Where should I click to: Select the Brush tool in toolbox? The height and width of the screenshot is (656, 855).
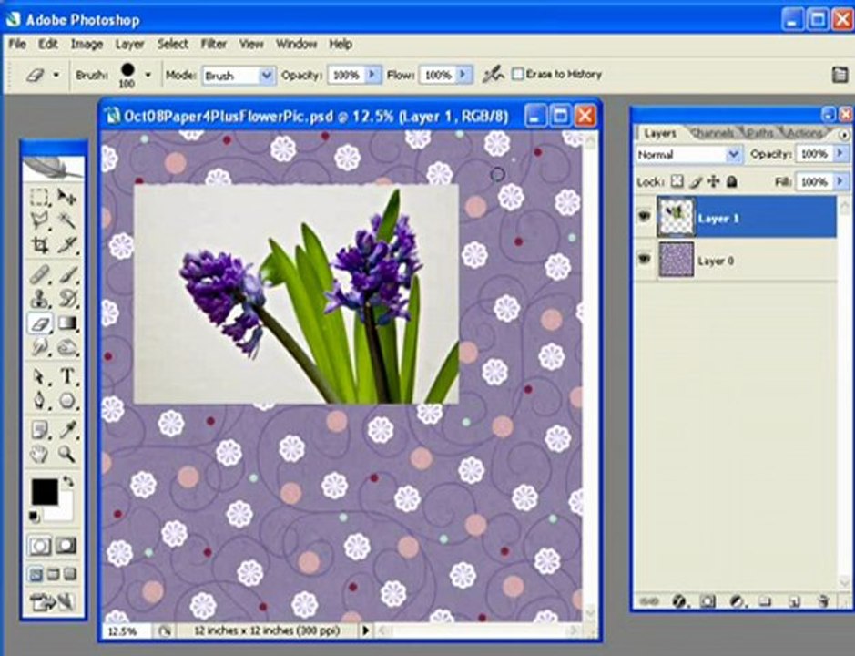[67, 274]
